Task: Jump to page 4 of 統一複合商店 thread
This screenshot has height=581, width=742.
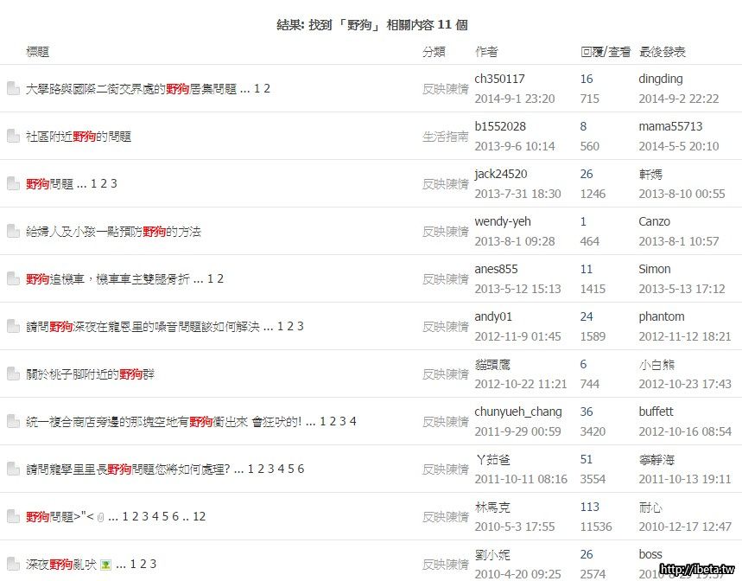Action: pos(352,422)
